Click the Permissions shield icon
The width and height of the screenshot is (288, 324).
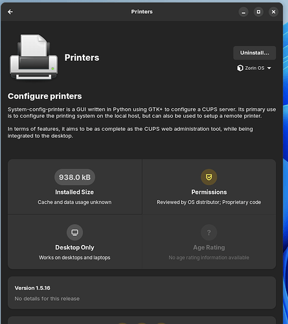click(209, 177)
